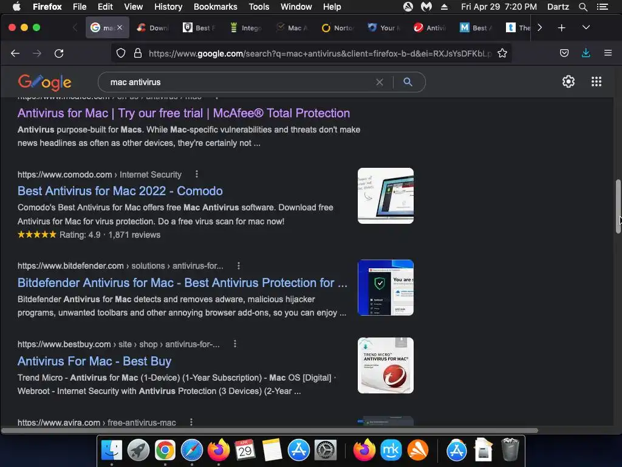This screenshot has width=622, height=467.
Task: Open the Firefox File menu
Action: tap(80, 7)
